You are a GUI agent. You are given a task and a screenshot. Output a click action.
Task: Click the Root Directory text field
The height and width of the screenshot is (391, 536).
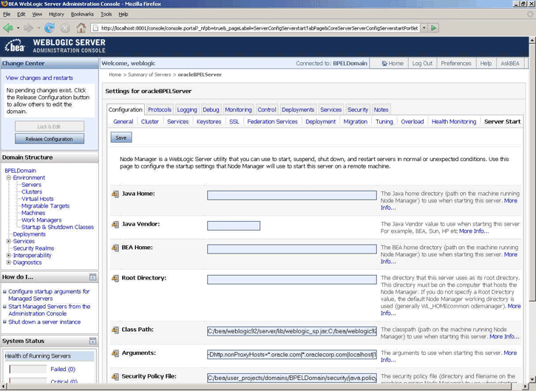[291, 279]
